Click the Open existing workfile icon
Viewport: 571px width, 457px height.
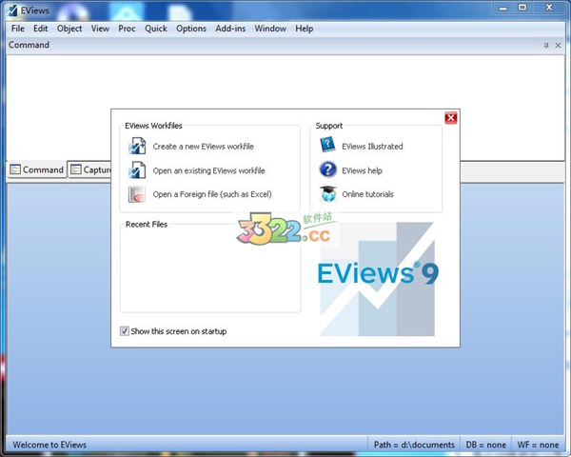(137, 170)
